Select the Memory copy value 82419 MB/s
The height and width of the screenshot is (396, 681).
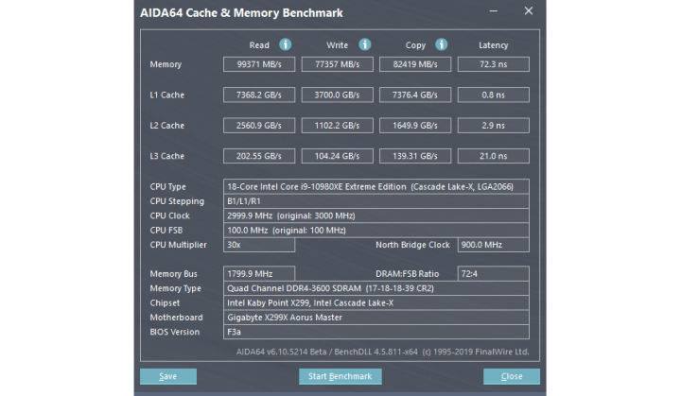pyautogui.click(x=415, y=64)
